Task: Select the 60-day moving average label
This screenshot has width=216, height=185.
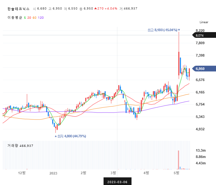Action: click(x=34, y=18)
